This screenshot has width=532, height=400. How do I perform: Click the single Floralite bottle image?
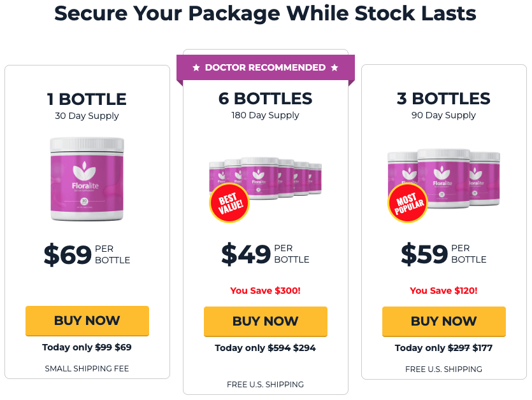point(87,179)
